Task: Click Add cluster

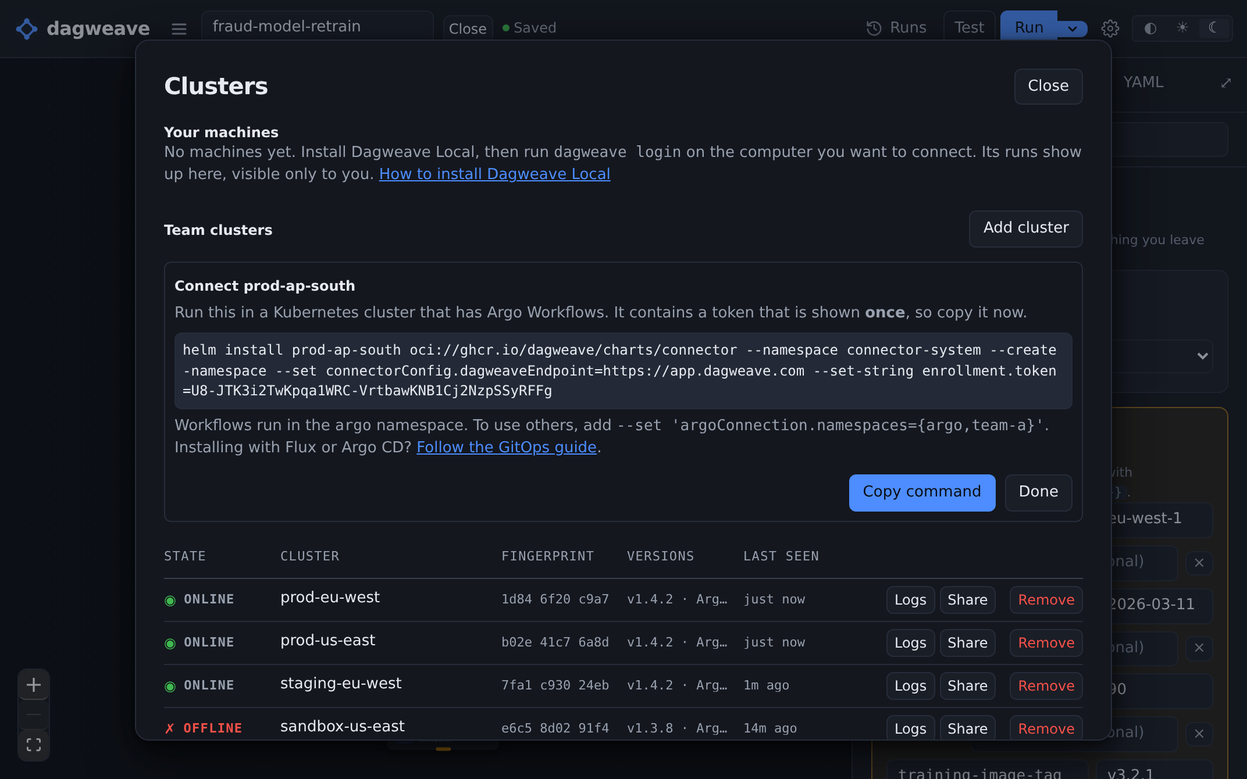Action: coord(1025,228)
